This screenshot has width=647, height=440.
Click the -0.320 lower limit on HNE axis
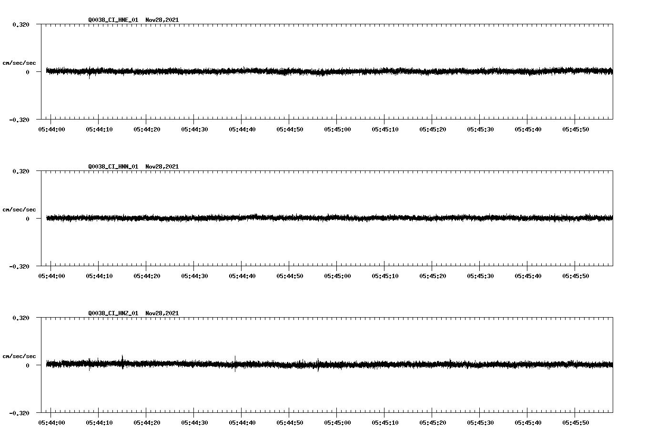click(x=19, y=120)
